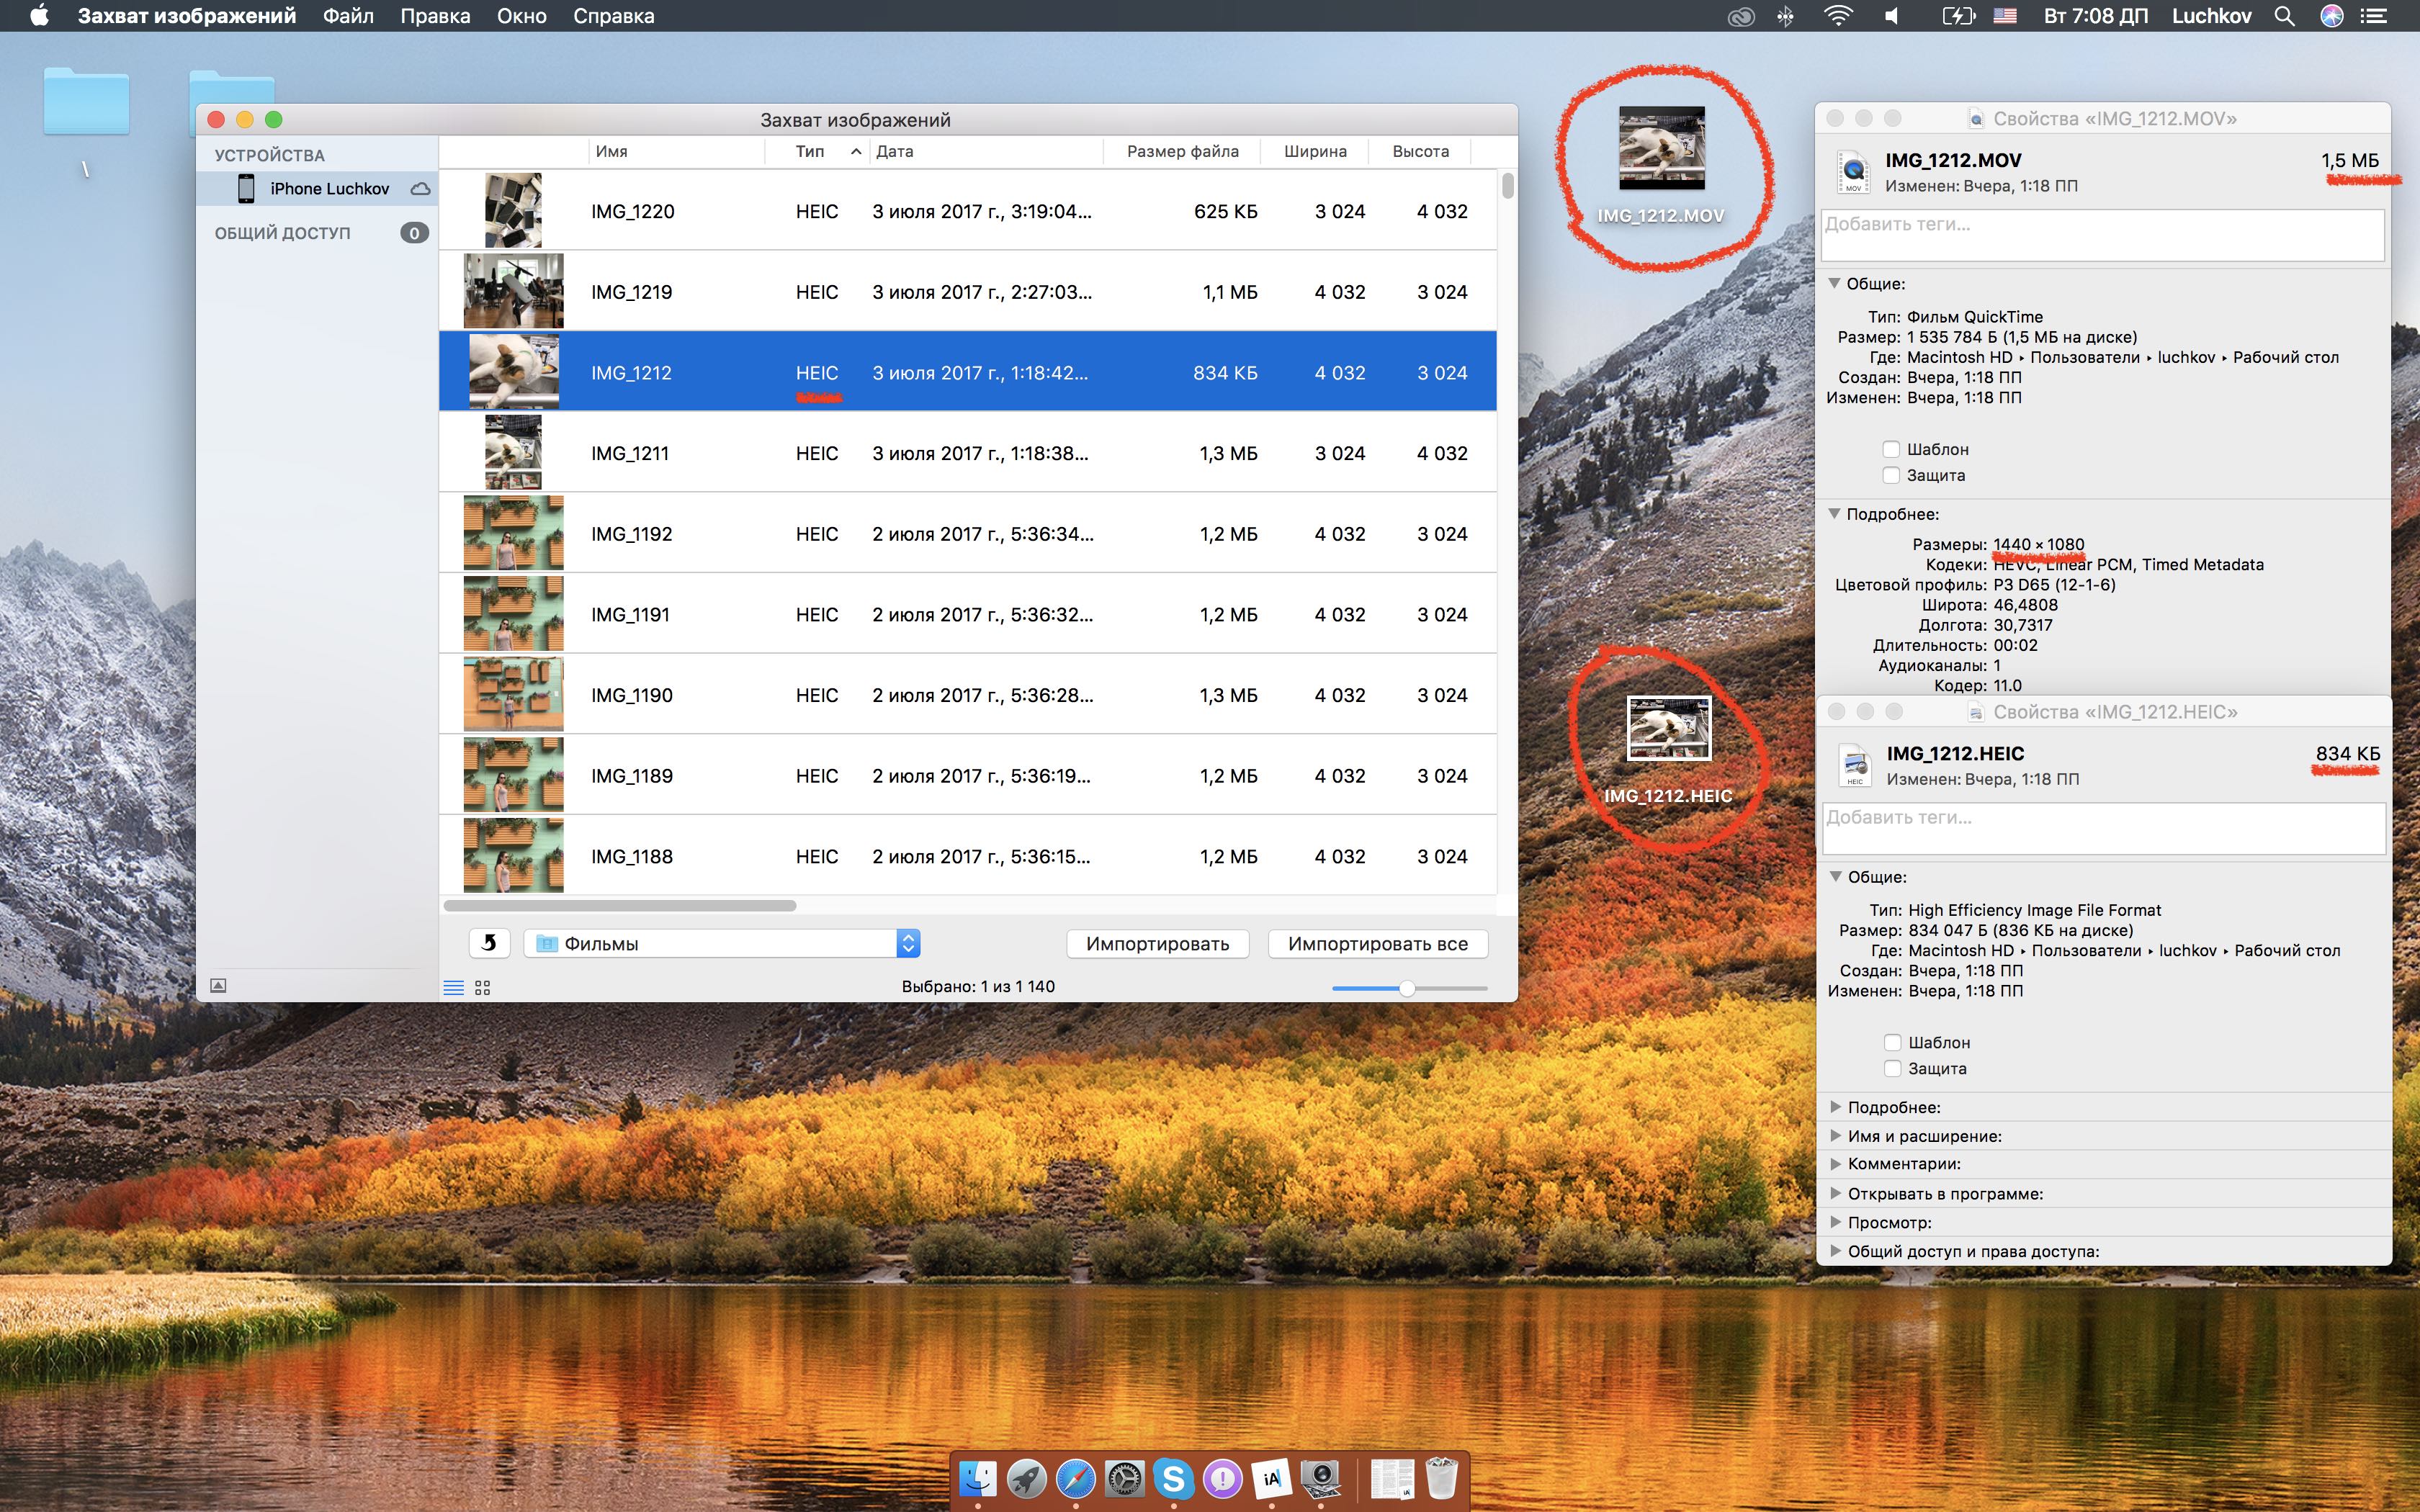Check Защита in IMG_1212.HEIC info window
The width and height of the screenshot is (2420, 1512).
pyautogui.click(x=1892, y=1068)
